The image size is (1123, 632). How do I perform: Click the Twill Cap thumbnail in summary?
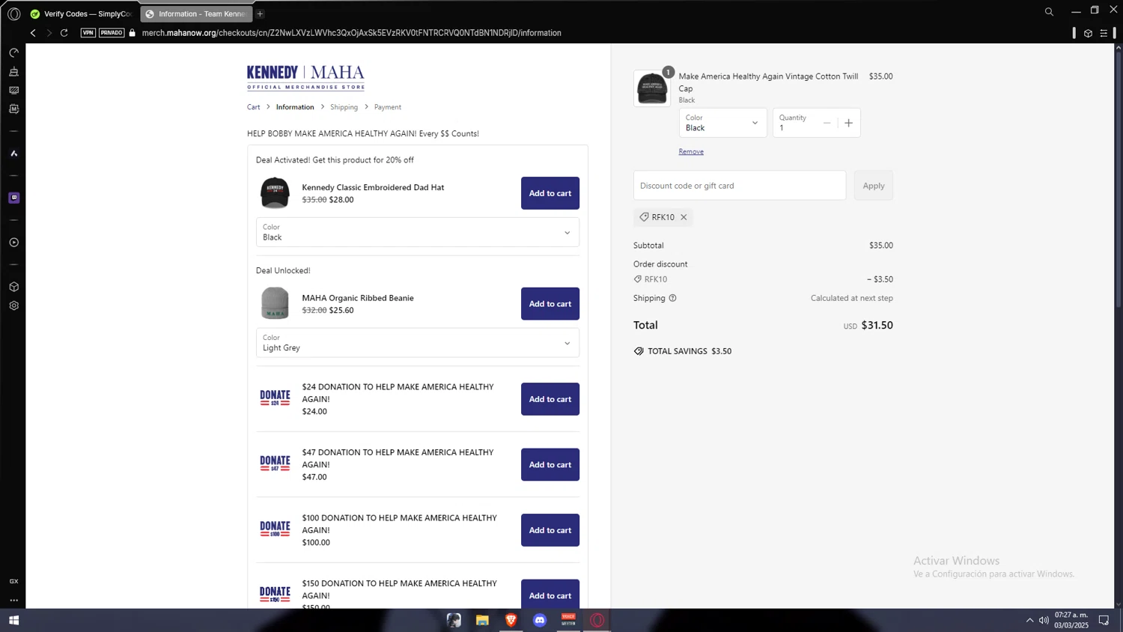[x=652, y=88]
